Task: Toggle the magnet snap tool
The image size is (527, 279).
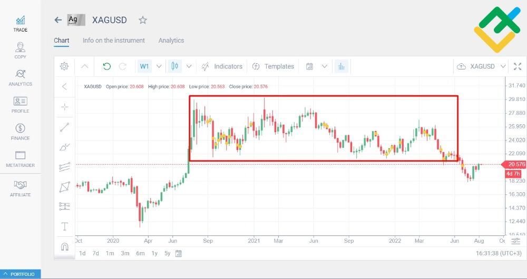Action: pos(64,247)
